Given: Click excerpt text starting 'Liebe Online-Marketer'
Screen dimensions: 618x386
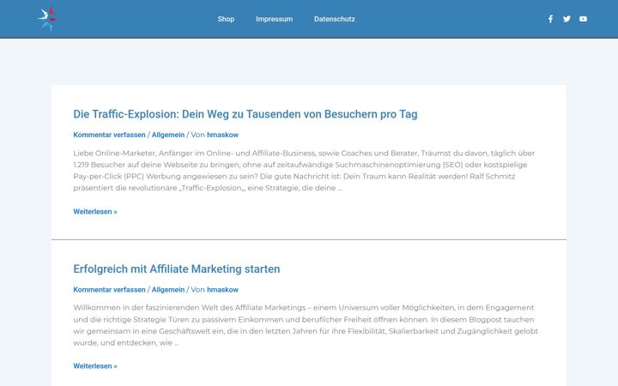Looking at the screenshot, I should (x=304, y=171).
